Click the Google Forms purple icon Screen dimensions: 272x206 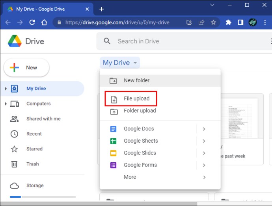(114, 165)
